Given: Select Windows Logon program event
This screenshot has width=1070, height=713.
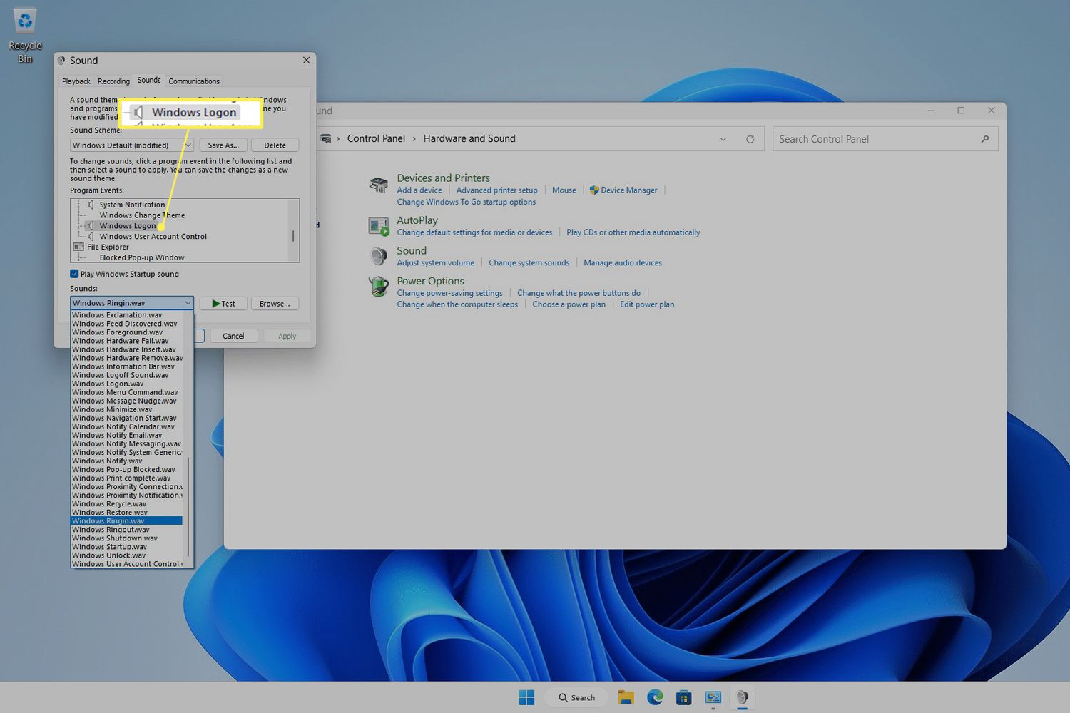Looking at the screenshot, I should pos(128,226).
